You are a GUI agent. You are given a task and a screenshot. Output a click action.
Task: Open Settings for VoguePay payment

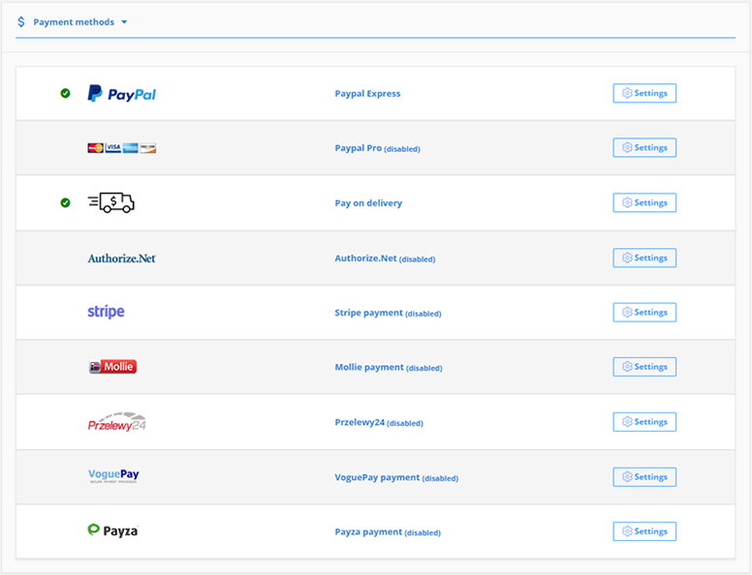(x=644, y=477)
